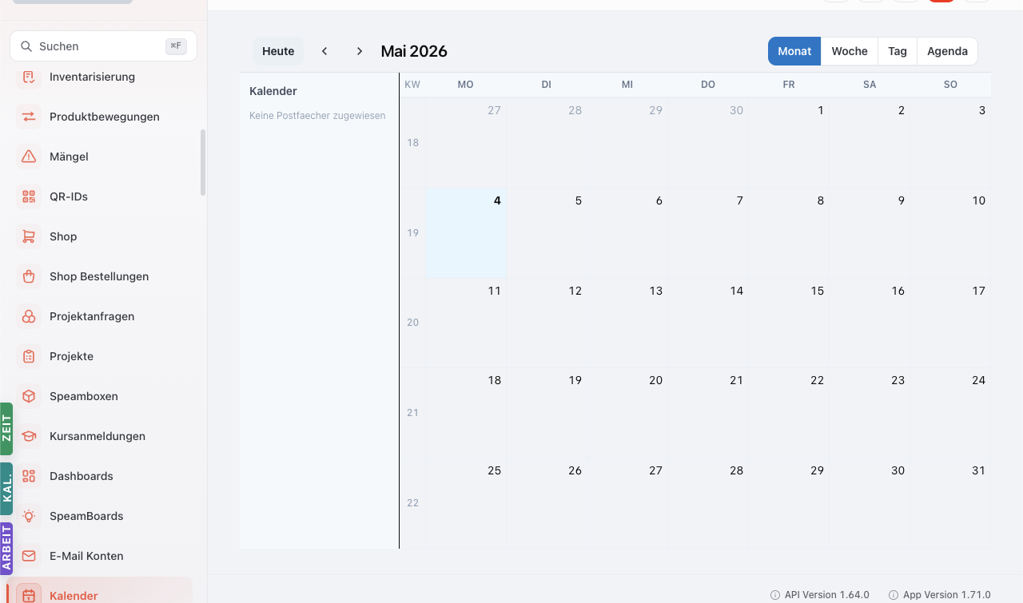This screenshot has height=603, width=1023.
Task: Click the MO weekday header
Action: coord(466,85)
